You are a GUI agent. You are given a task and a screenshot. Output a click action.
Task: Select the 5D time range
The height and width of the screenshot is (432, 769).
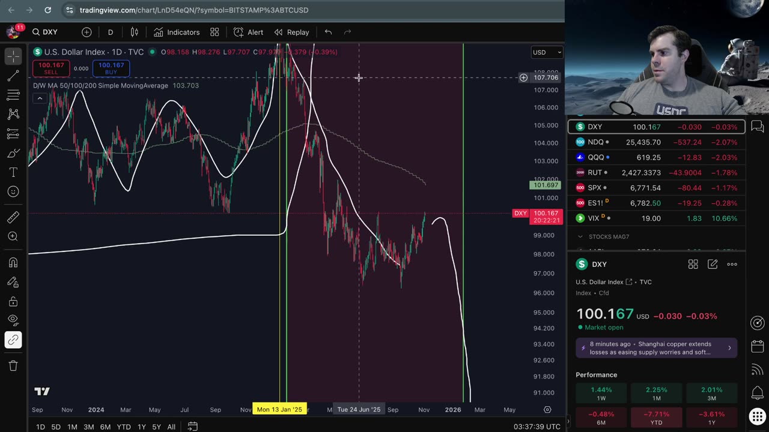(56, 427)
